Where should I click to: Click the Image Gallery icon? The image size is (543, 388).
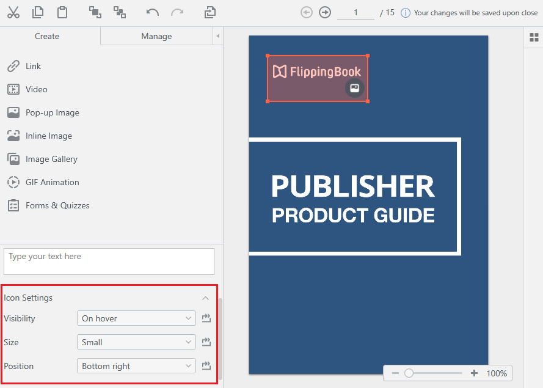[13, 159]
